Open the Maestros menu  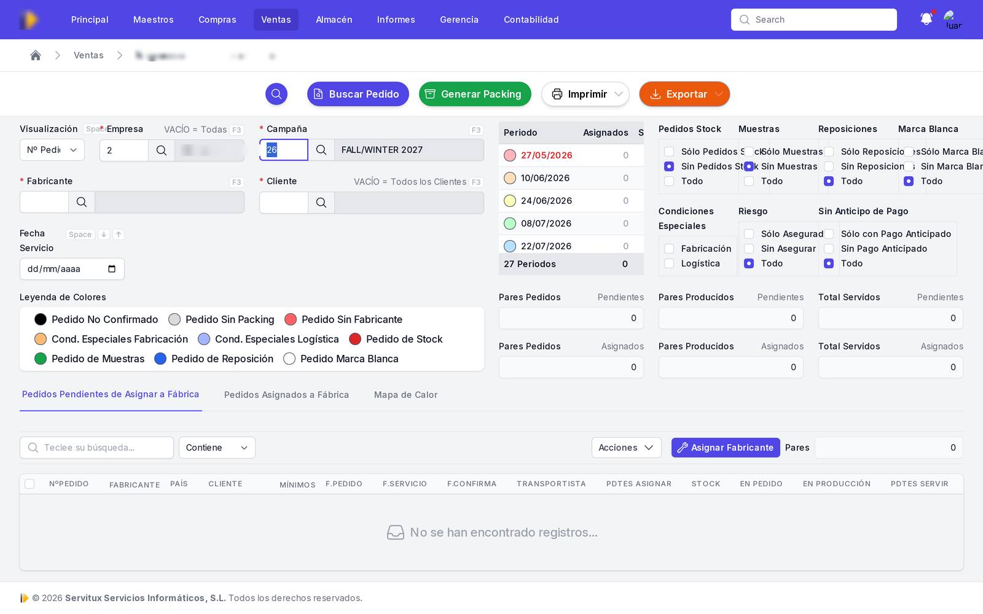tap(154, 20)
